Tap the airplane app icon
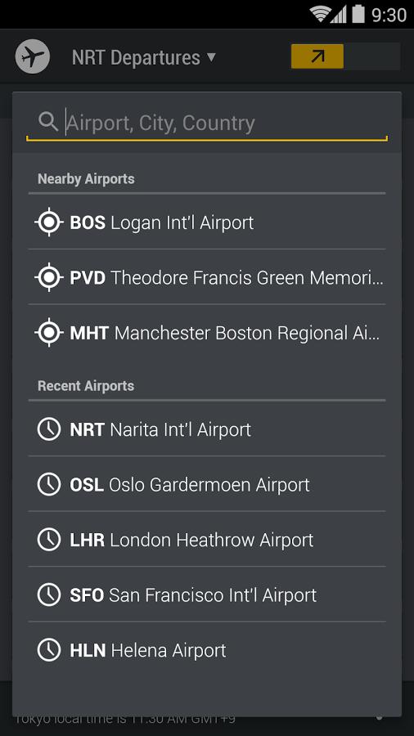Viewport: 414px width, 736px height. point(33,56)
